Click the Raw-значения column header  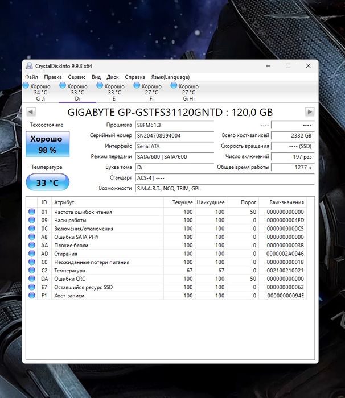coord(283,202)
